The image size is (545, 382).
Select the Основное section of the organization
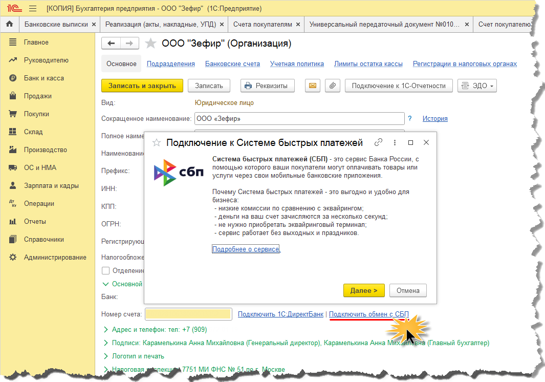click(x=121, y=63)
